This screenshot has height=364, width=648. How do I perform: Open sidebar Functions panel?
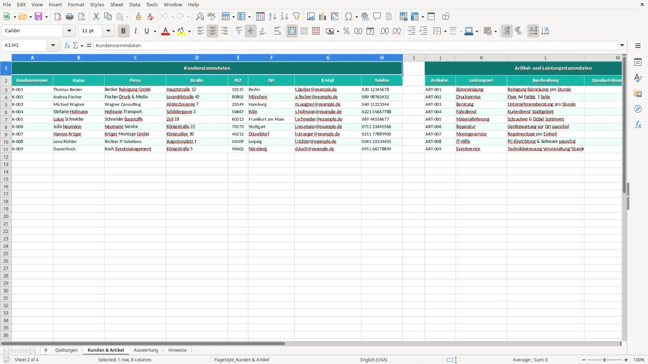tap(638, 125)
